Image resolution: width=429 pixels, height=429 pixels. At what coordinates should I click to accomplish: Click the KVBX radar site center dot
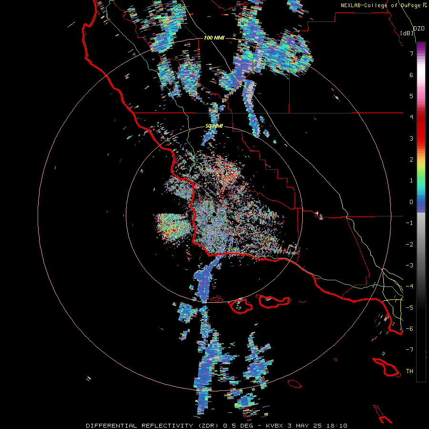point(214,214)
